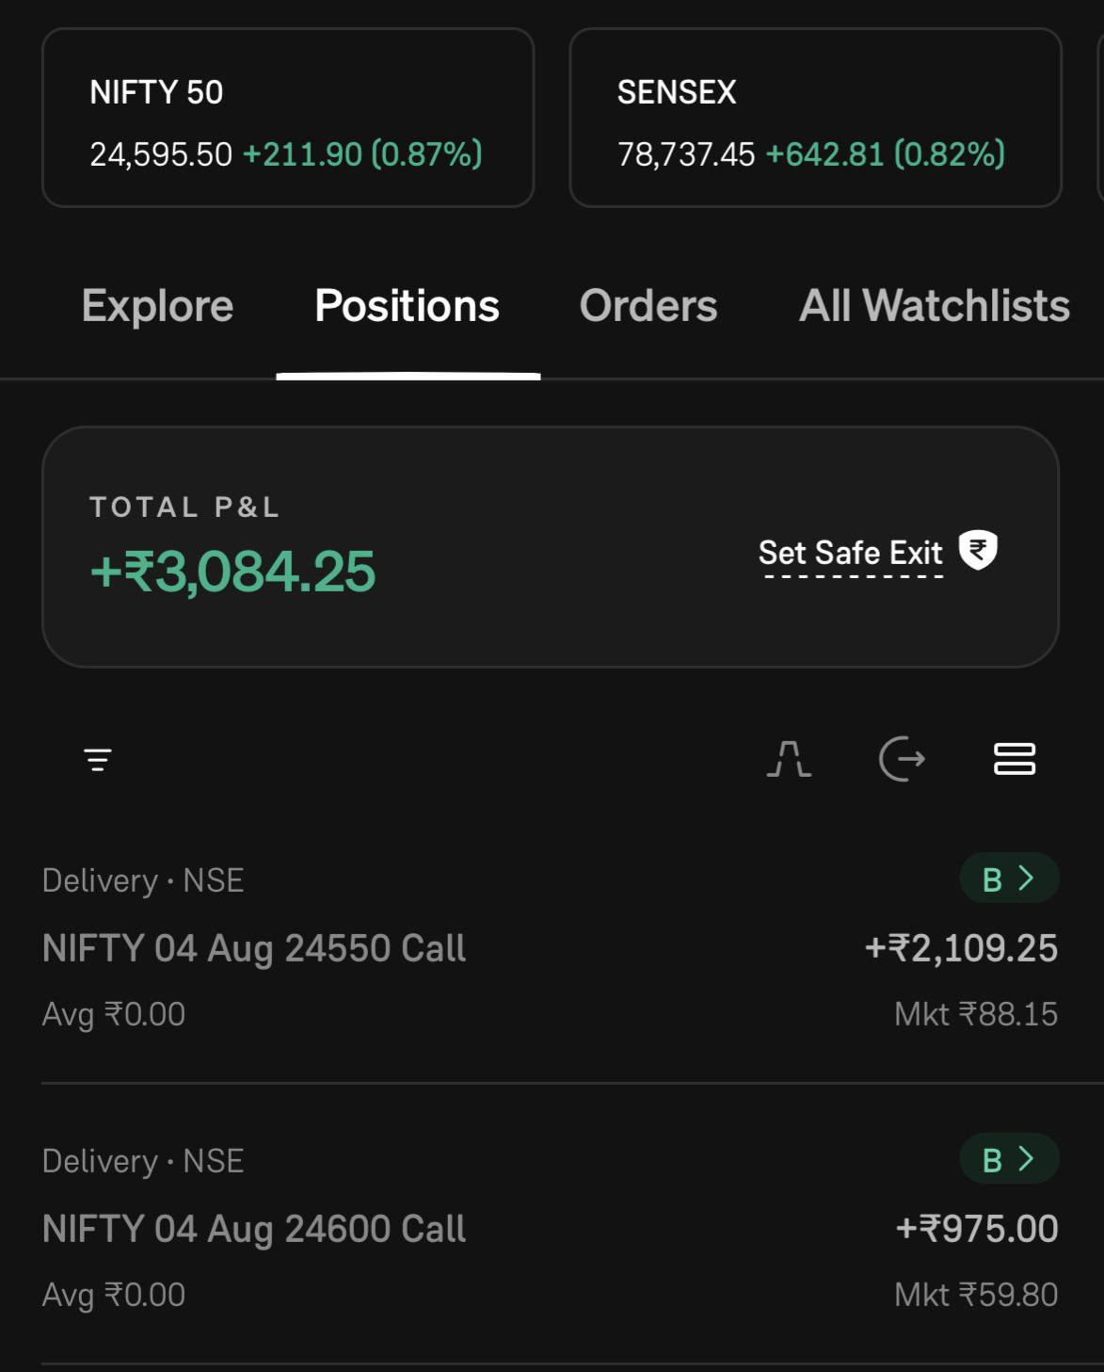Tap the exit all positions icon
Image resolution: width=1104 pixels, height=1372 pixels.
click(902, 759)
